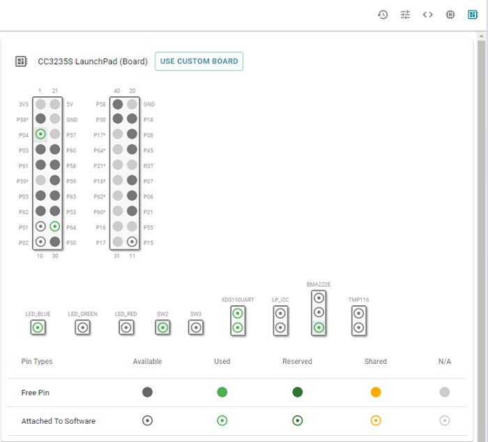Toggle the board view icon
The width and height of the screenshot is (488, 442).
(x=473, y=15)
